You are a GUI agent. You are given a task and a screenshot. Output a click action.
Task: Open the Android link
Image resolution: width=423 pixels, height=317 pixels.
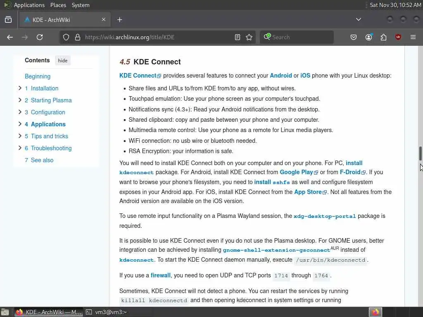click(281, 76)
